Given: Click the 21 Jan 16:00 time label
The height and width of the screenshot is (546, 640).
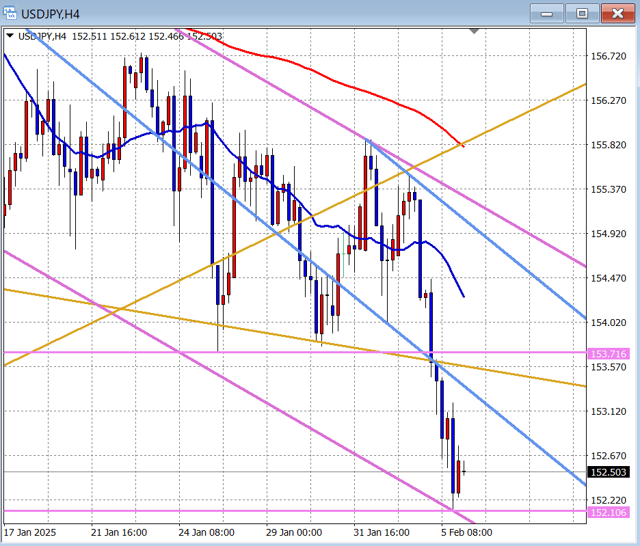Looking at the screenshot, I should [119, 532].
